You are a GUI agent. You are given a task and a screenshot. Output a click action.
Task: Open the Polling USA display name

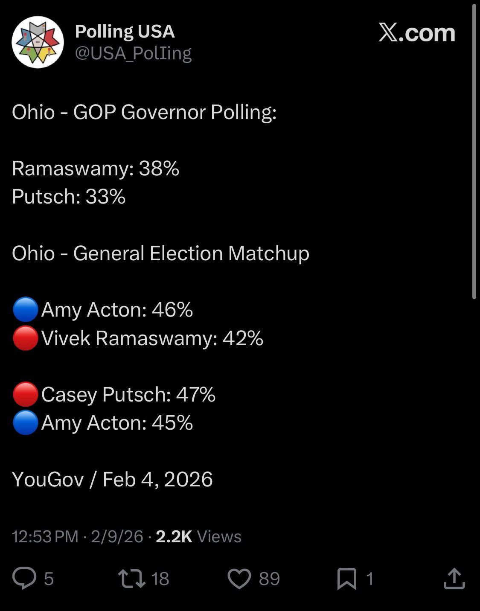[125, 32]
